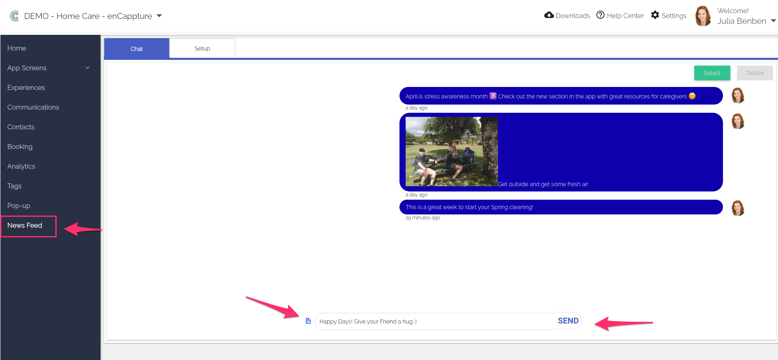778x360 pixels.
Task: Open the Settings link
Action: tap(674, 16)
